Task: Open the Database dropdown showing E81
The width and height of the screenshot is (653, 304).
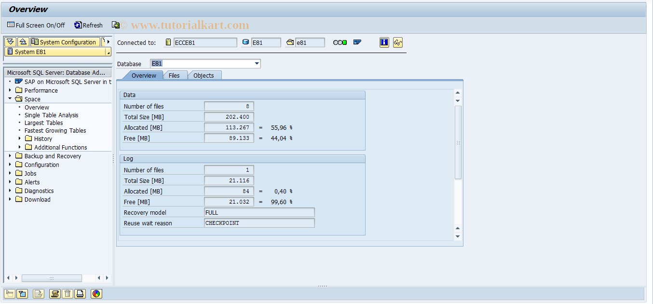Action: [256, 63]
